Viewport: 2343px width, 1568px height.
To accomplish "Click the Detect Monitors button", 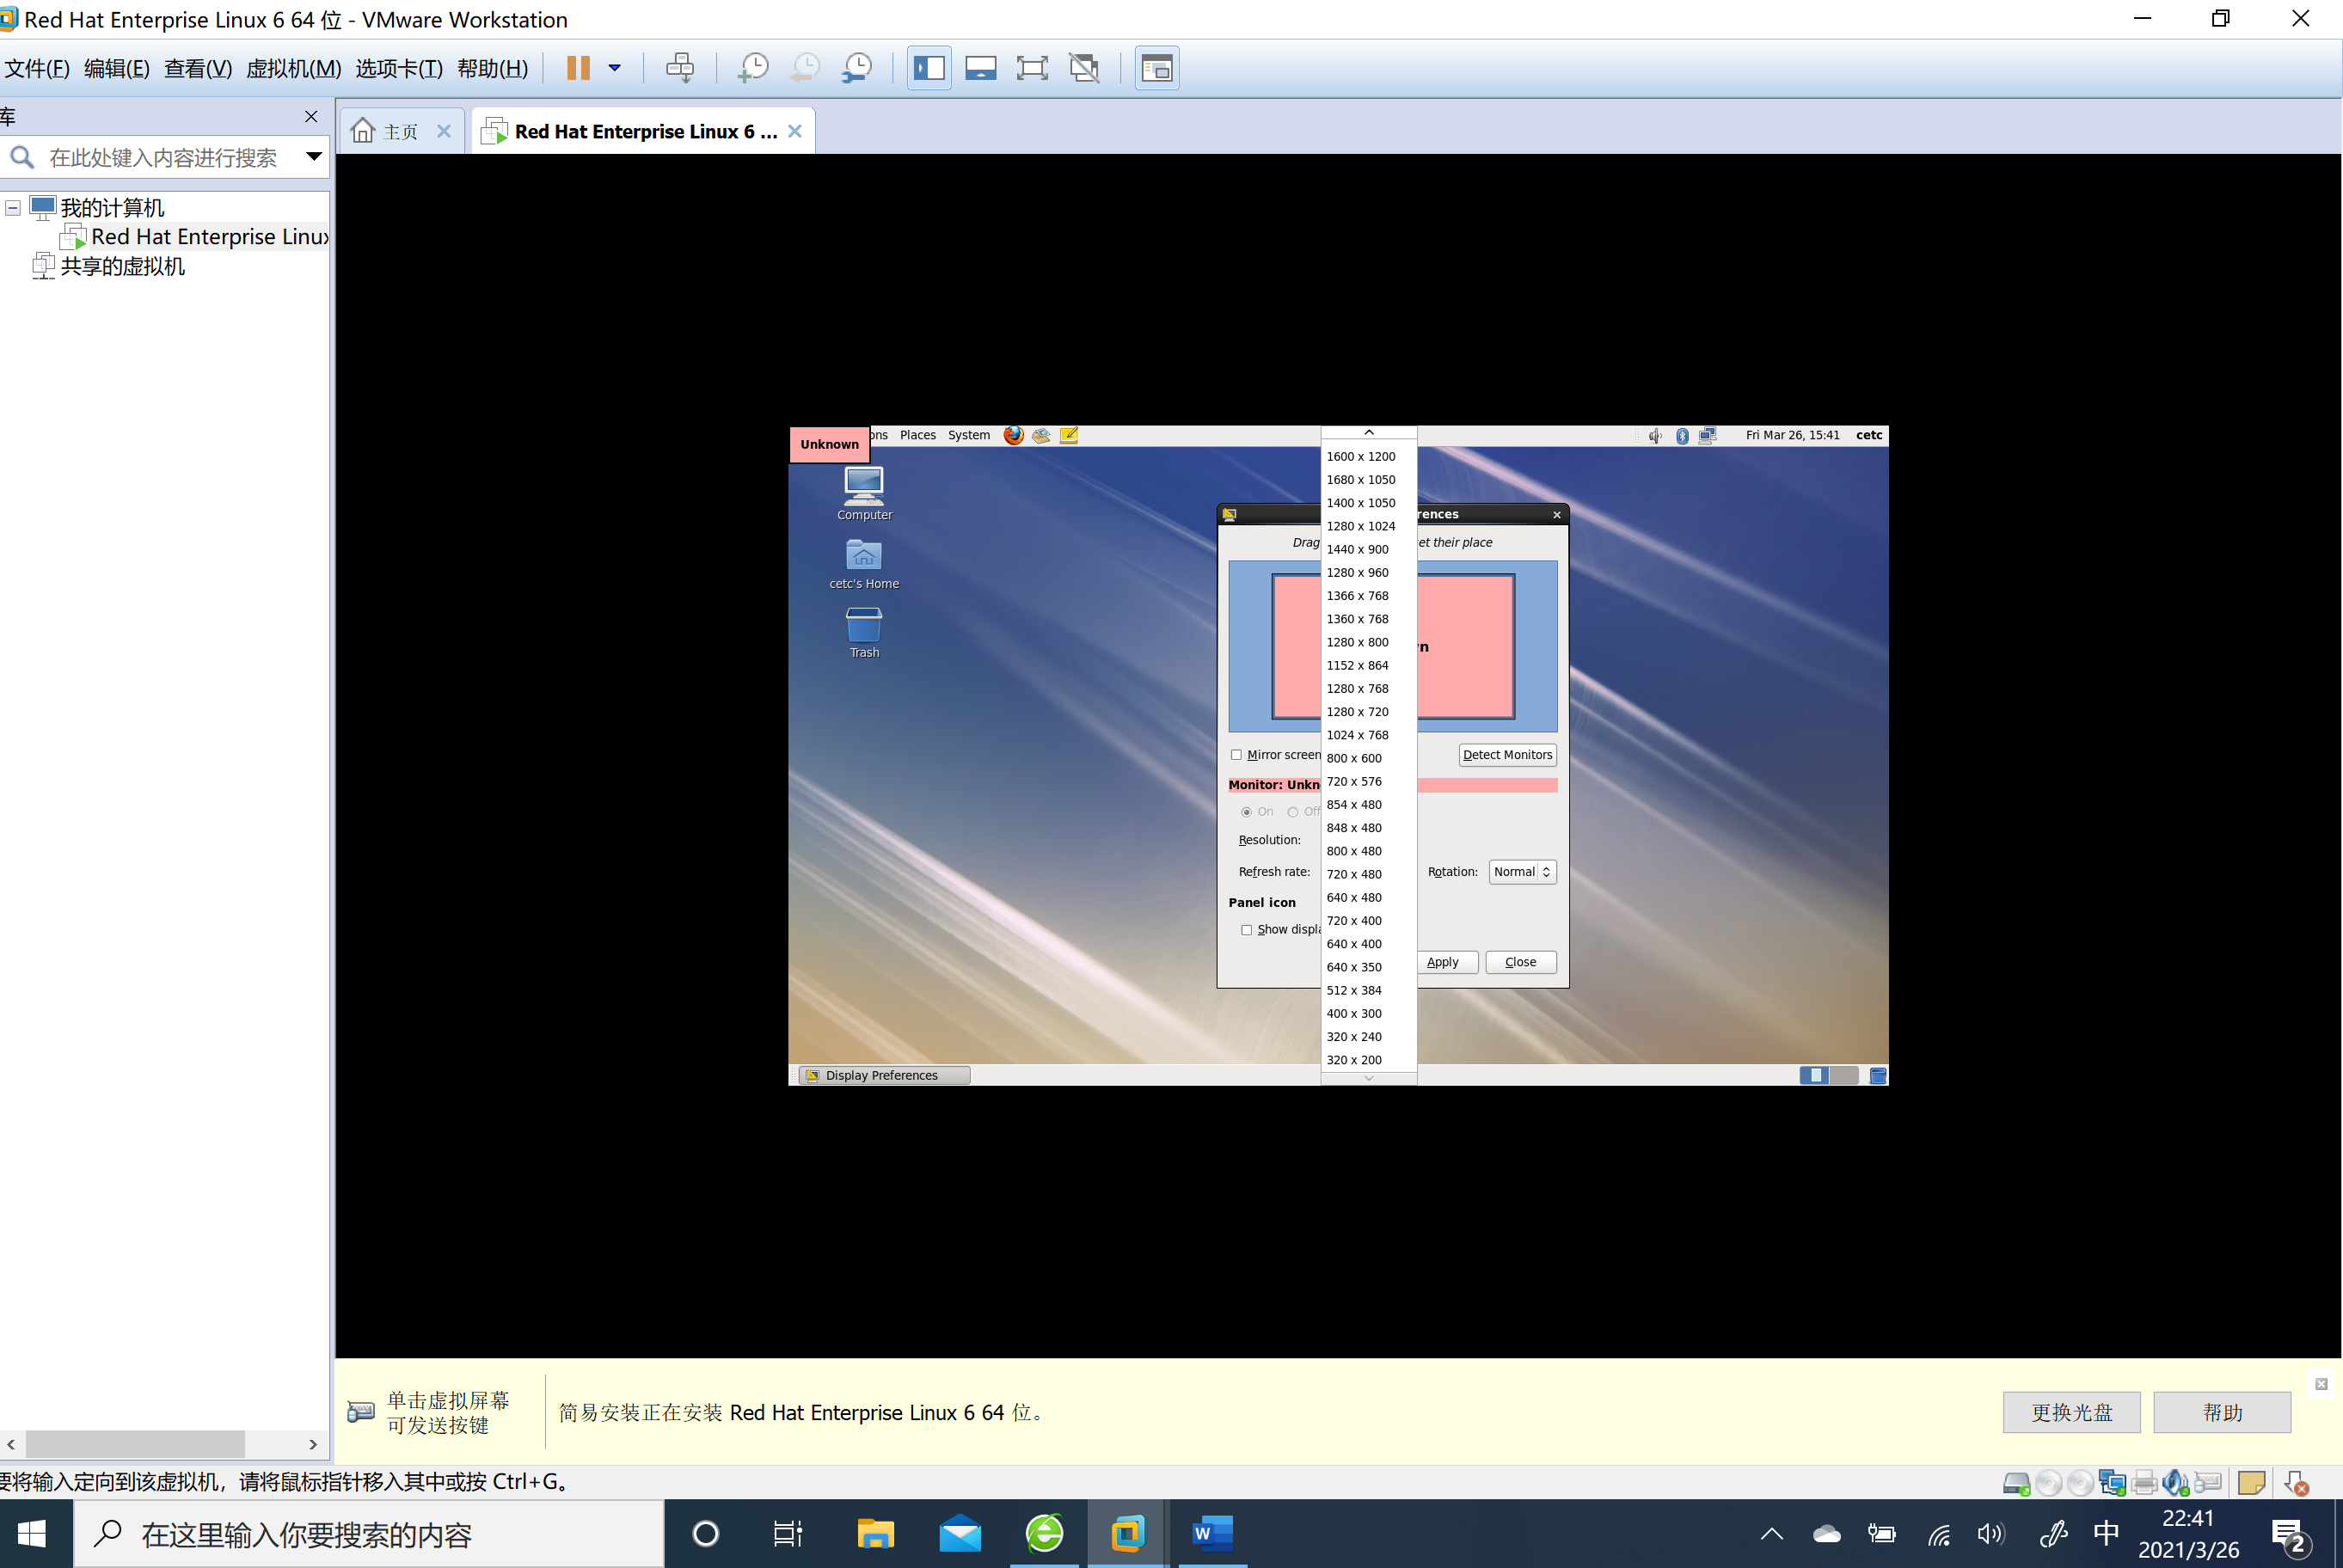I will 1507,755.
